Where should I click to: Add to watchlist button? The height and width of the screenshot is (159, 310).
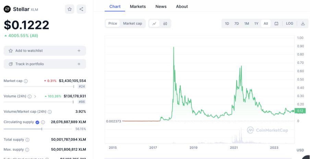[x=45, y=51]
